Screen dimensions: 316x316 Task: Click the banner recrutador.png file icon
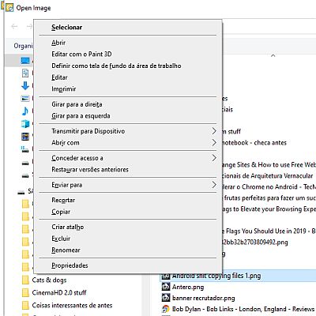166,298
